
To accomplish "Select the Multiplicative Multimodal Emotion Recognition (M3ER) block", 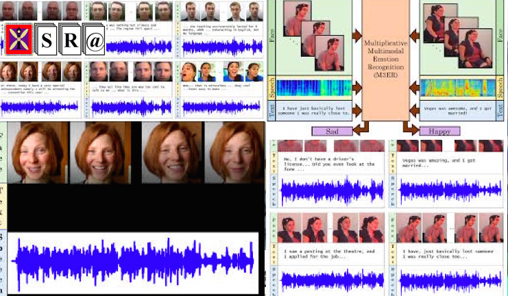I will (385, 60).
